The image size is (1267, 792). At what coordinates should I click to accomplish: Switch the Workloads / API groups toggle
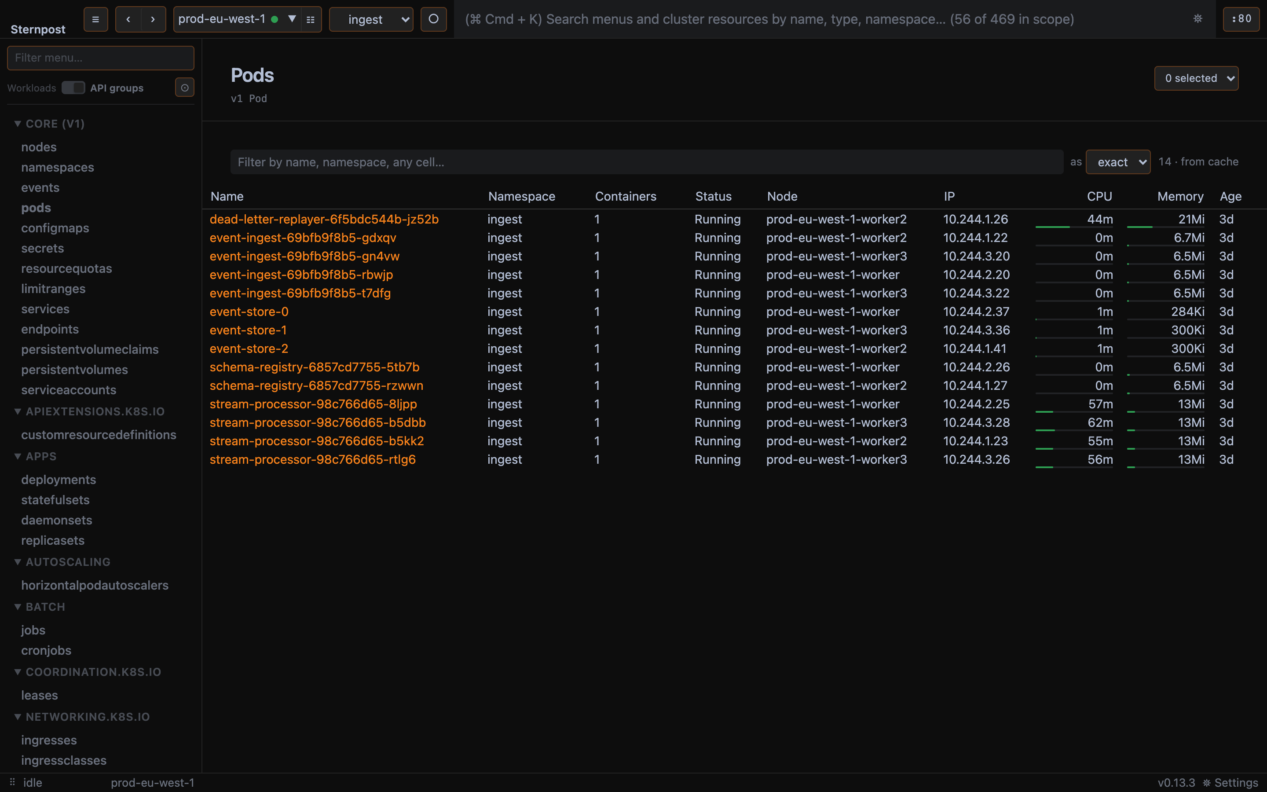coord(73,88)
